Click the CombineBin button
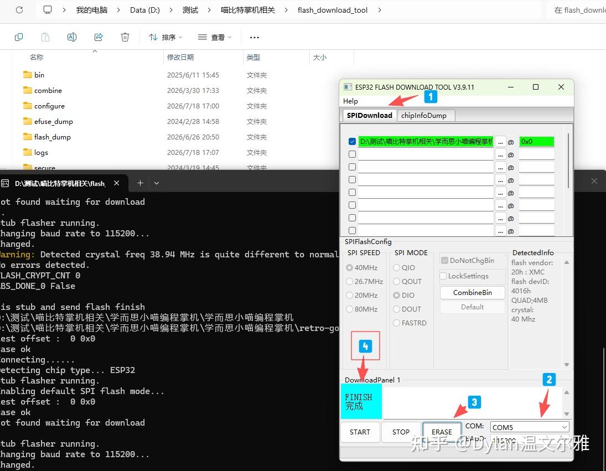This screenshot has width=606, height=471. (472, 292)
